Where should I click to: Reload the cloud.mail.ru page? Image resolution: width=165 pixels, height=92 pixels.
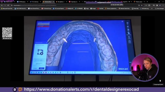point(8,5)
